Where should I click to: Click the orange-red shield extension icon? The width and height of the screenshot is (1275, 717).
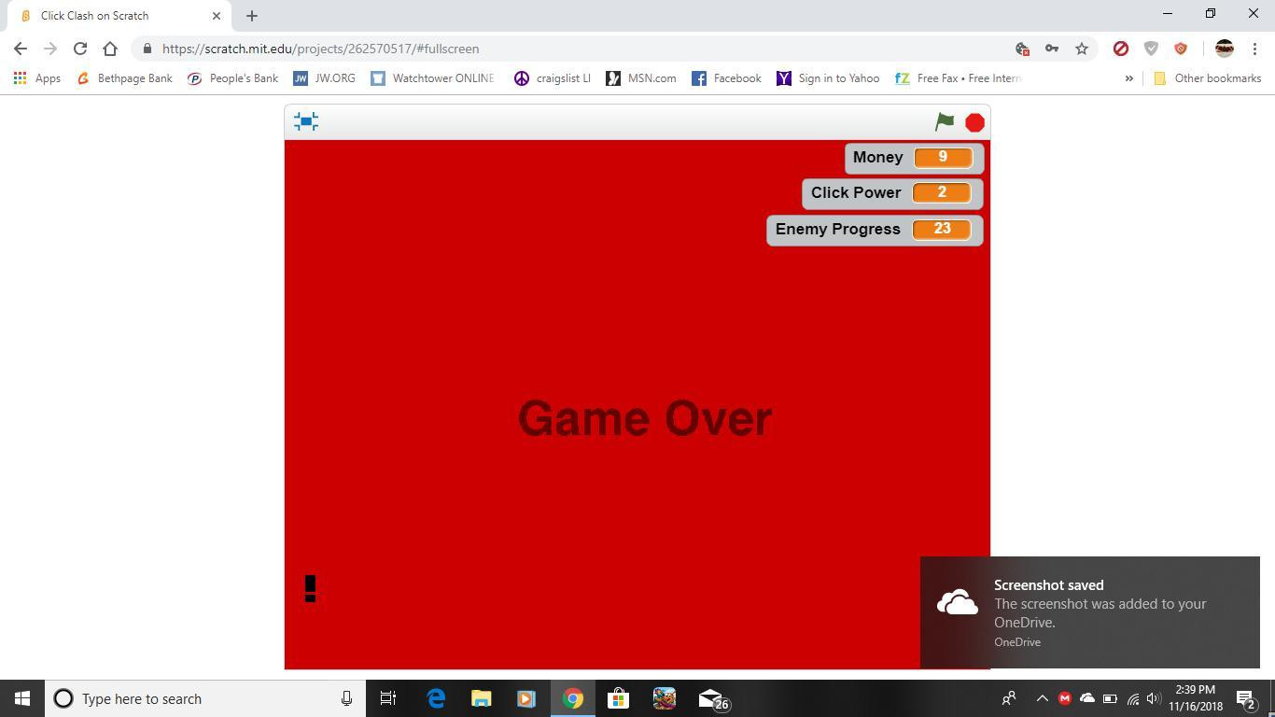point(1181,49)
